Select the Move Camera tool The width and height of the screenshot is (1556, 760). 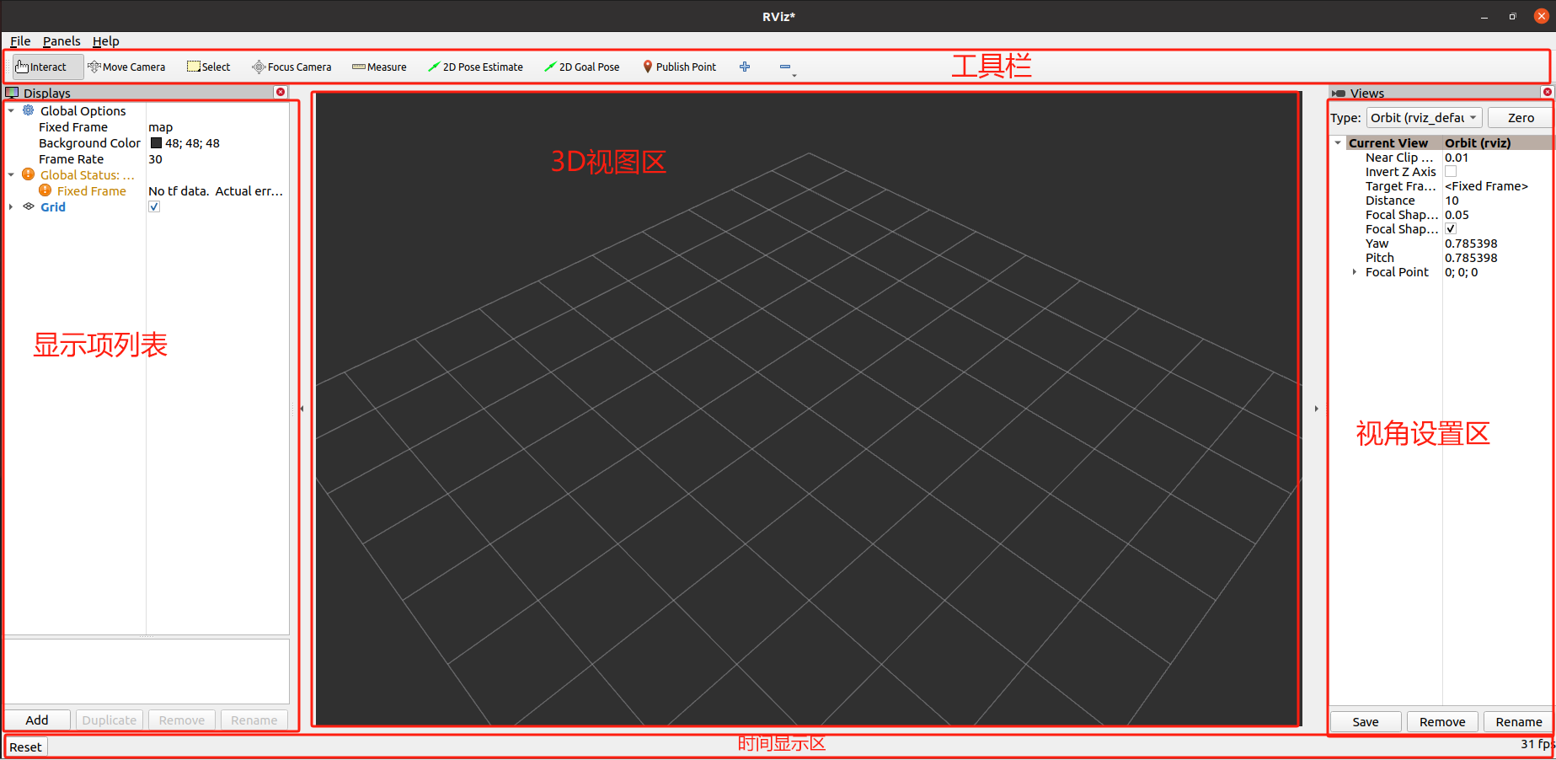pyautogui.click(x=126, y=67)
